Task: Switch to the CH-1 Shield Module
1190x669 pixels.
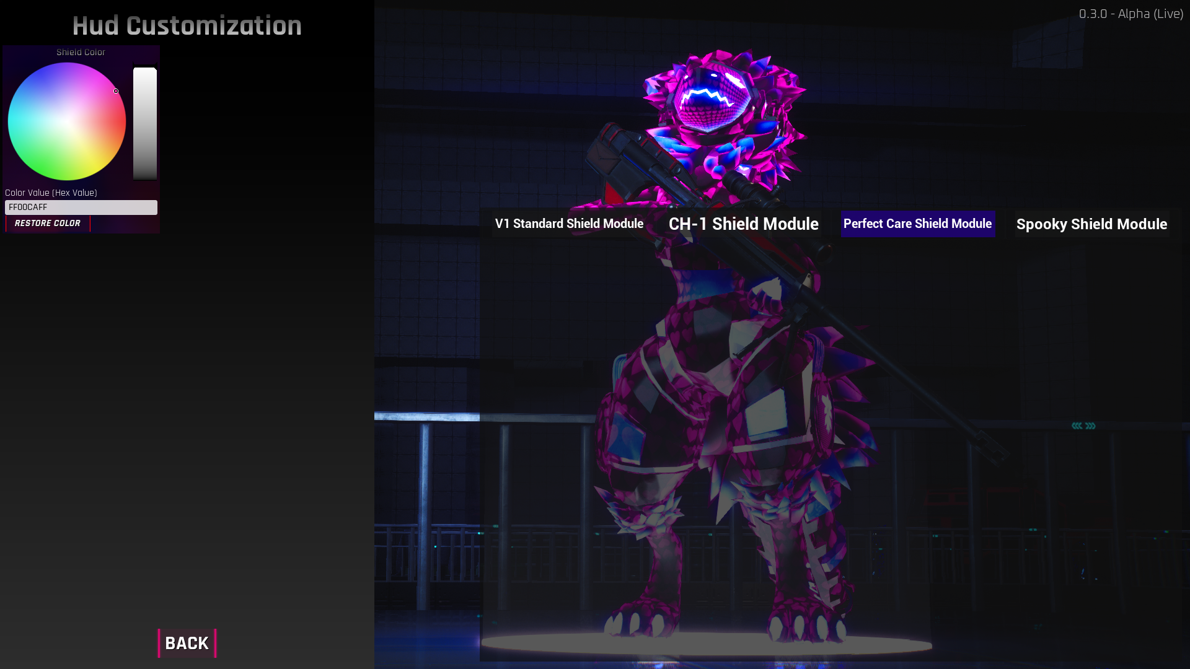Action: [x=743, y=224]
